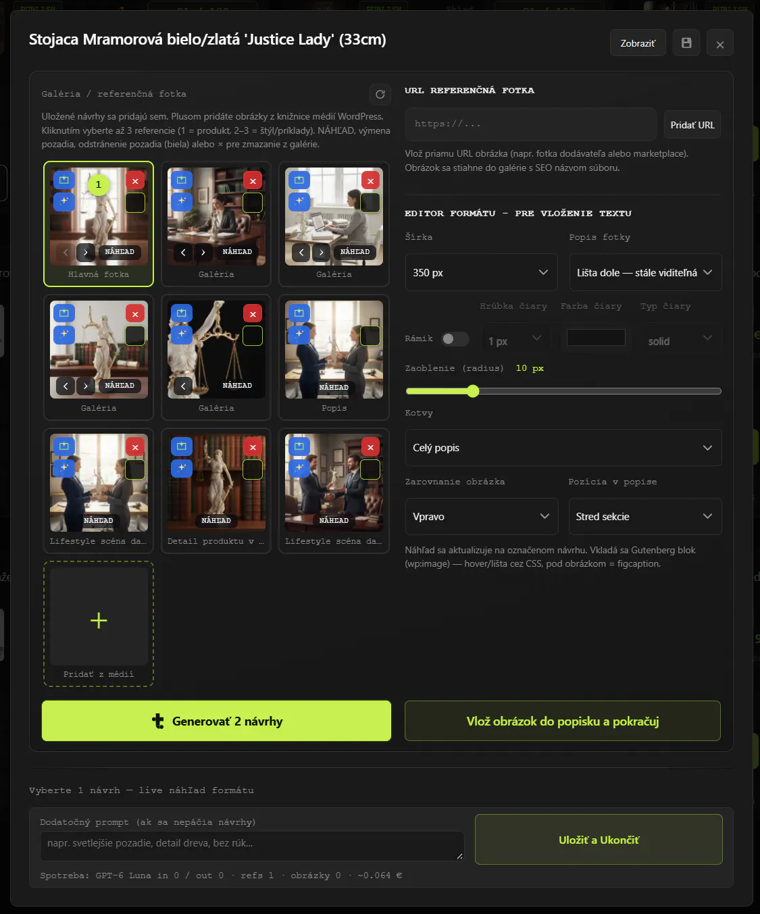Click the Pridať URL button
Screen dimensions: 760x914
[x=692, y=125]
